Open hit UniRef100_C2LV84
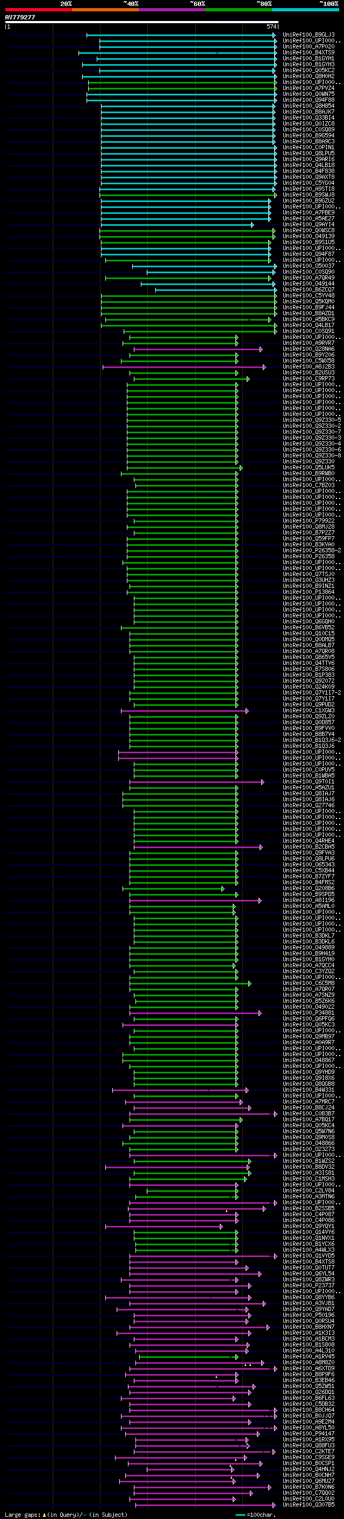The width and height of the screenshot is (344, 1519). point(309,1190)
